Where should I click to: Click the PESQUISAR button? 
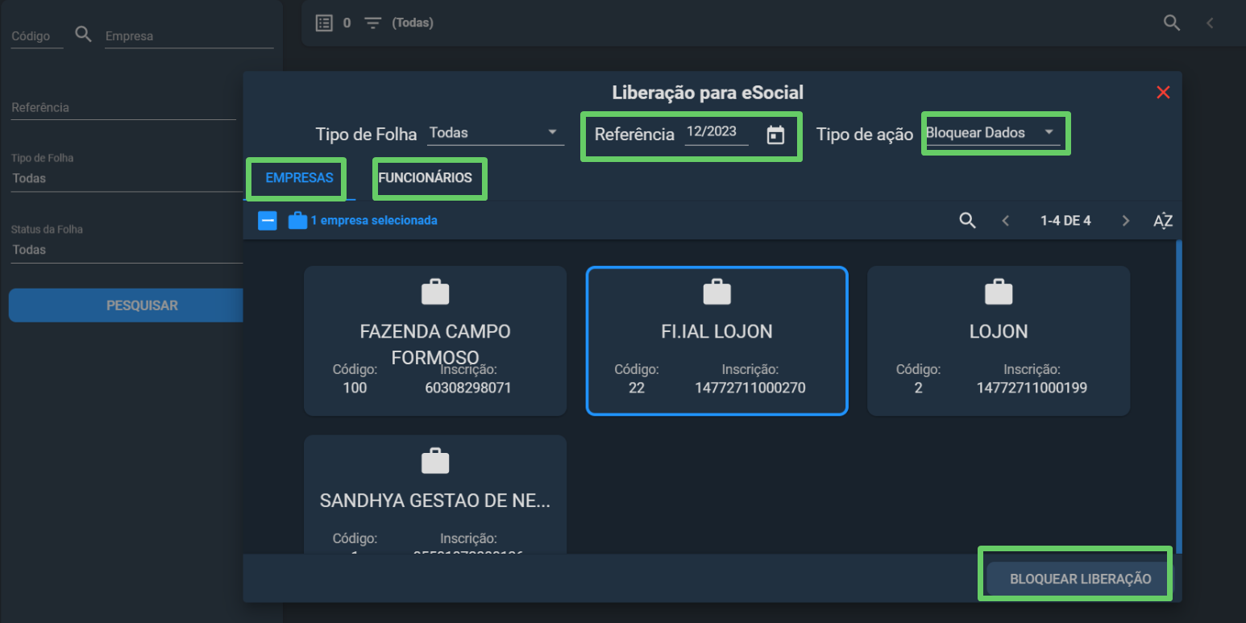coord(127,305)
